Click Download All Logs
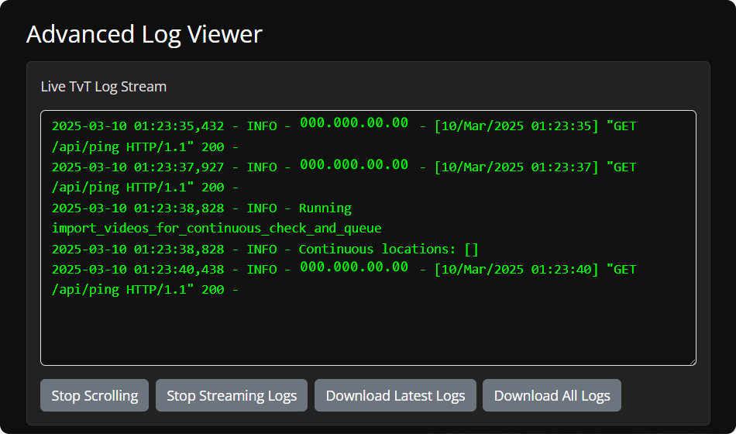 tap(552, 395)
